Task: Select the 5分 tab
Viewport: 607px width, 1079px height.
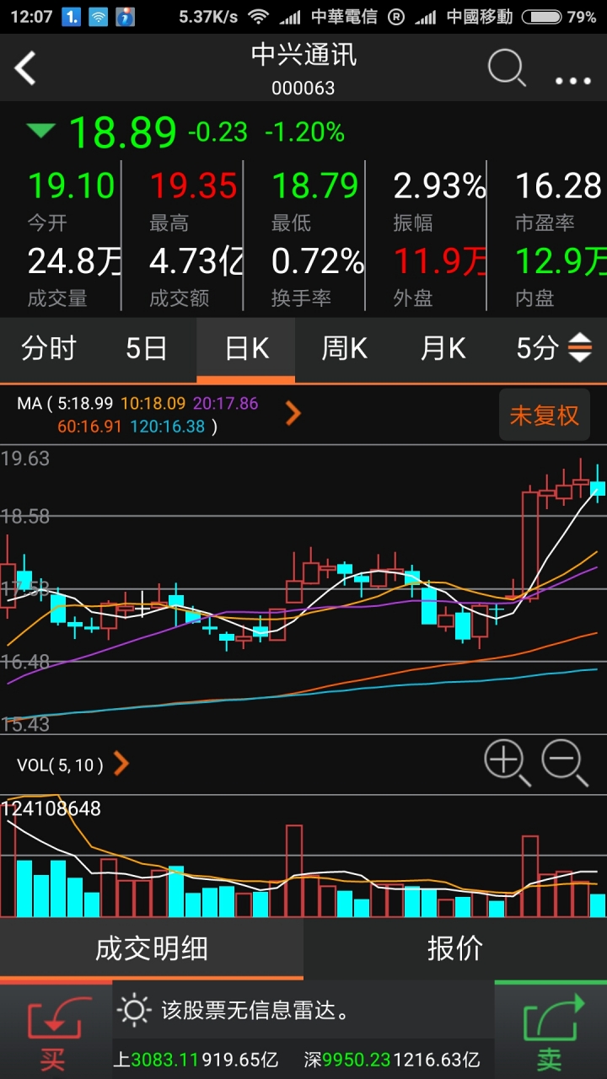Action: pyautogui.click(x=538, y=348)
